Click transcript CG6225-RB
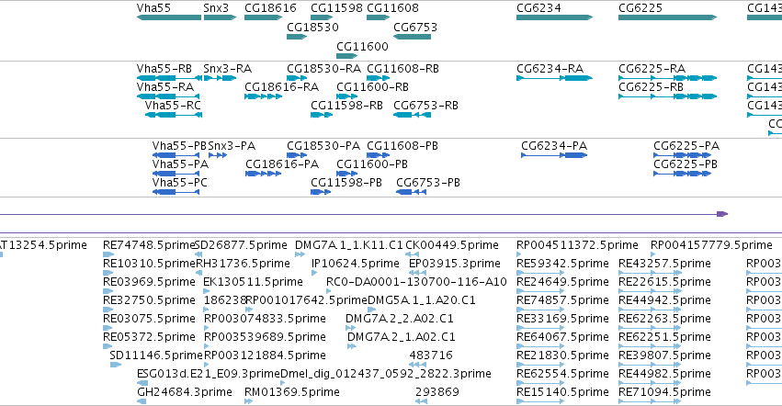This screenshot has height=406, width=782. tap(651, 86)
